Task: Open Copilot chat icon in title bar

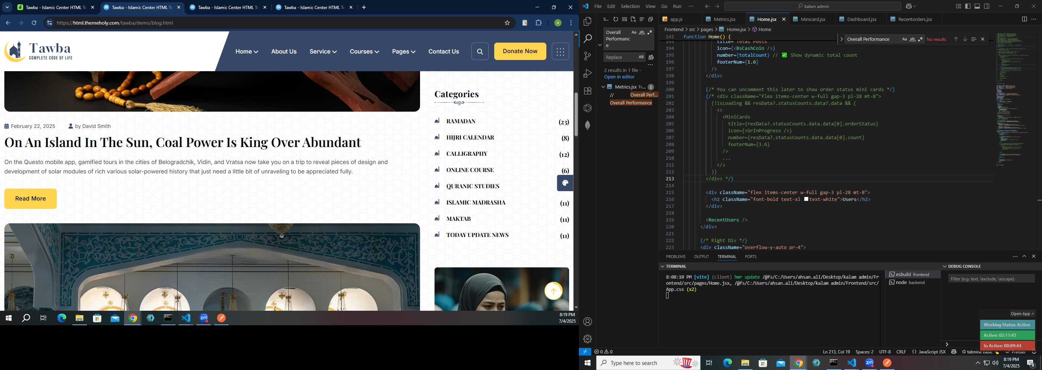Action: point(908,7)
